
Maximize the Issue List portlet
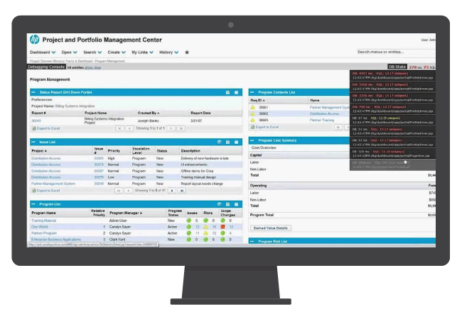click(236, 142)
